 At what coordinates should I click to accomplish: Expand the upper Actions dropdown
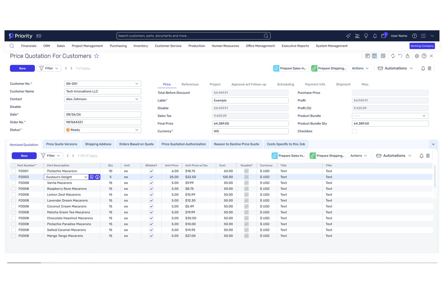coord(361,68)
